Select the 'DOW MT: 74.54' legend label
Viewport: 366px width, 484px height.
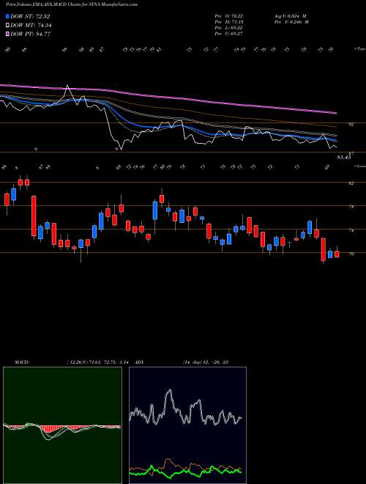point(31,26)
